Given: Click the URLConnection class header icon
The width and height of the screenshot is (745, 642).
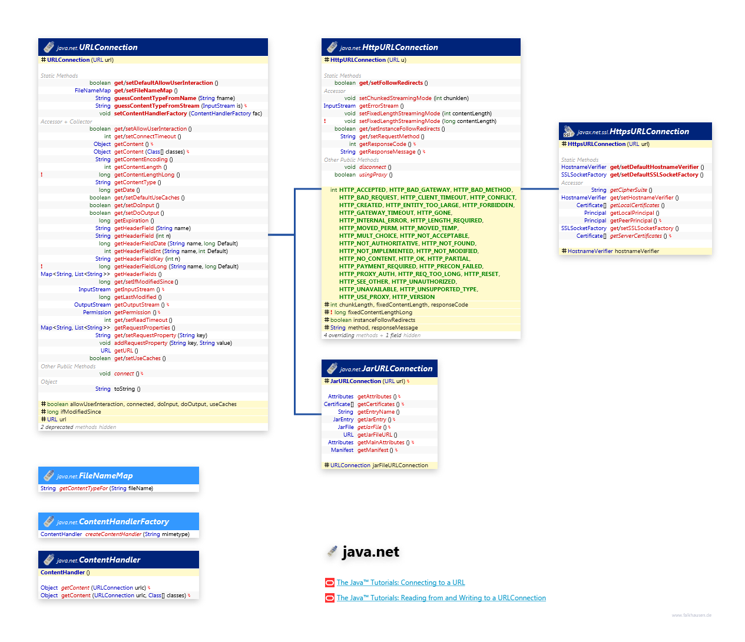Looking at the screenshot, I should coord(49,47).
